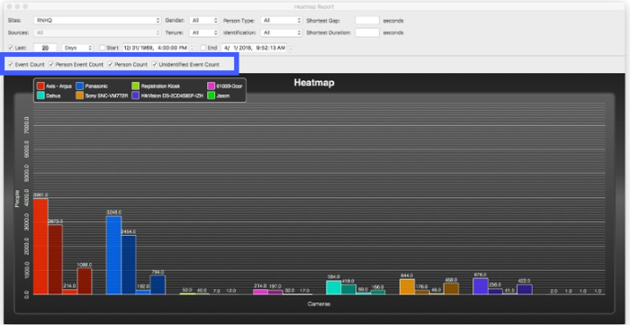Viewport: 630px width, 325px height.
Task: Click the End date stepper arrows
Action: point(290,48)
